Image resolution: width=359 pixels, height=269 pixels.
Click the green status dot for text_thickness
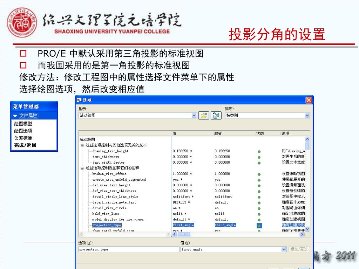[259, 157]
